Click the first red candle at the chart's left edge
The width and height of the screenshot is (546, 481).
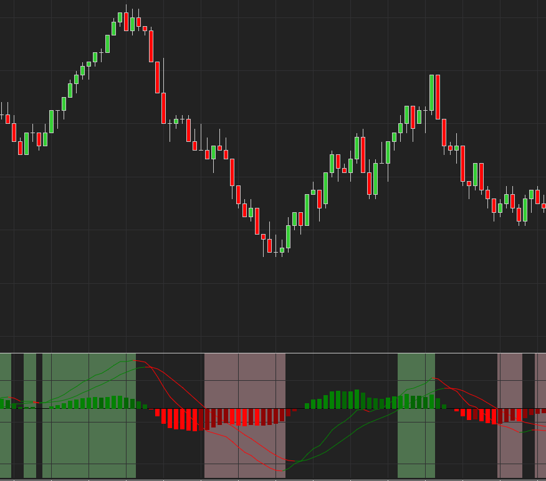tap(7, 119)
